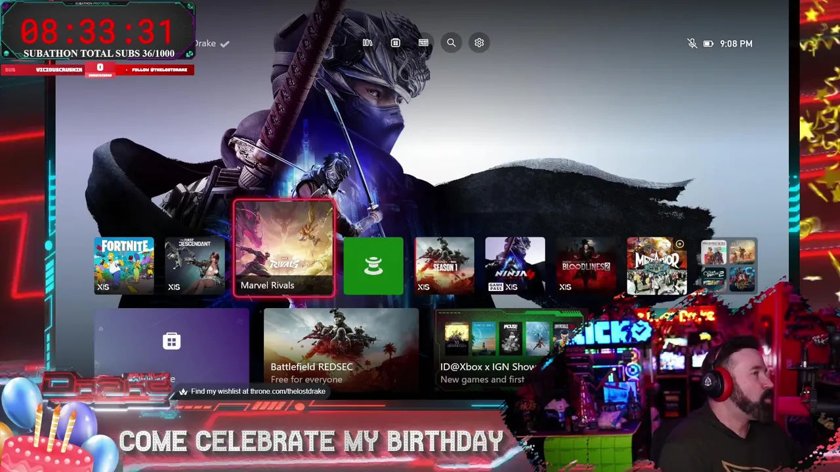Viewport: 840px width, 472px height.
Task: Click the throne.com/thelostdrake wishlist banner
Action: coord(252,391)
